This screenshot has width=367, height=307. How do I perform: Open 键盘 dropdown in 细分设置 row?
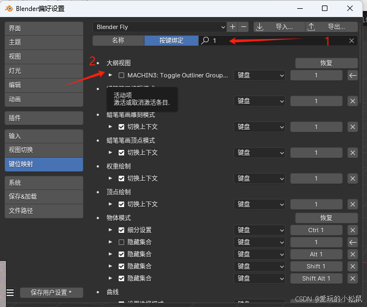click(x=259, y=230)
